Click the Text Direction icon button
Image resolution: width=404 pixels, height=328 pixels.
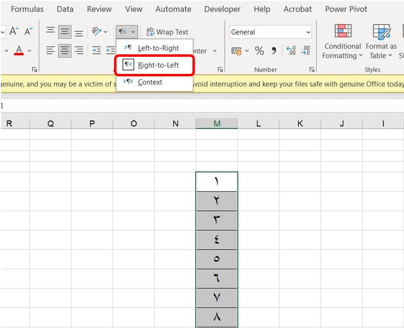pyautogui.click(x=122, y=32)
